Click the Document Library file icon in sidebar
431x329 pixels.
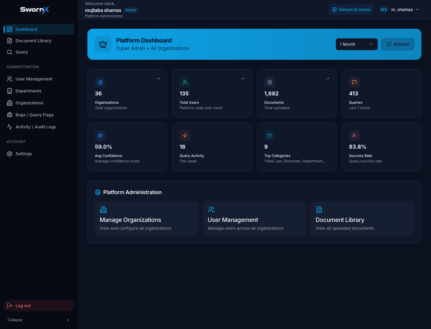10,41
